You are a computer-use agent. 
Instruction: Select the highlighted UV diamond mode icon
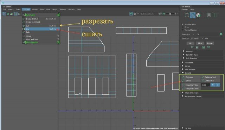(x=193, y=15)
